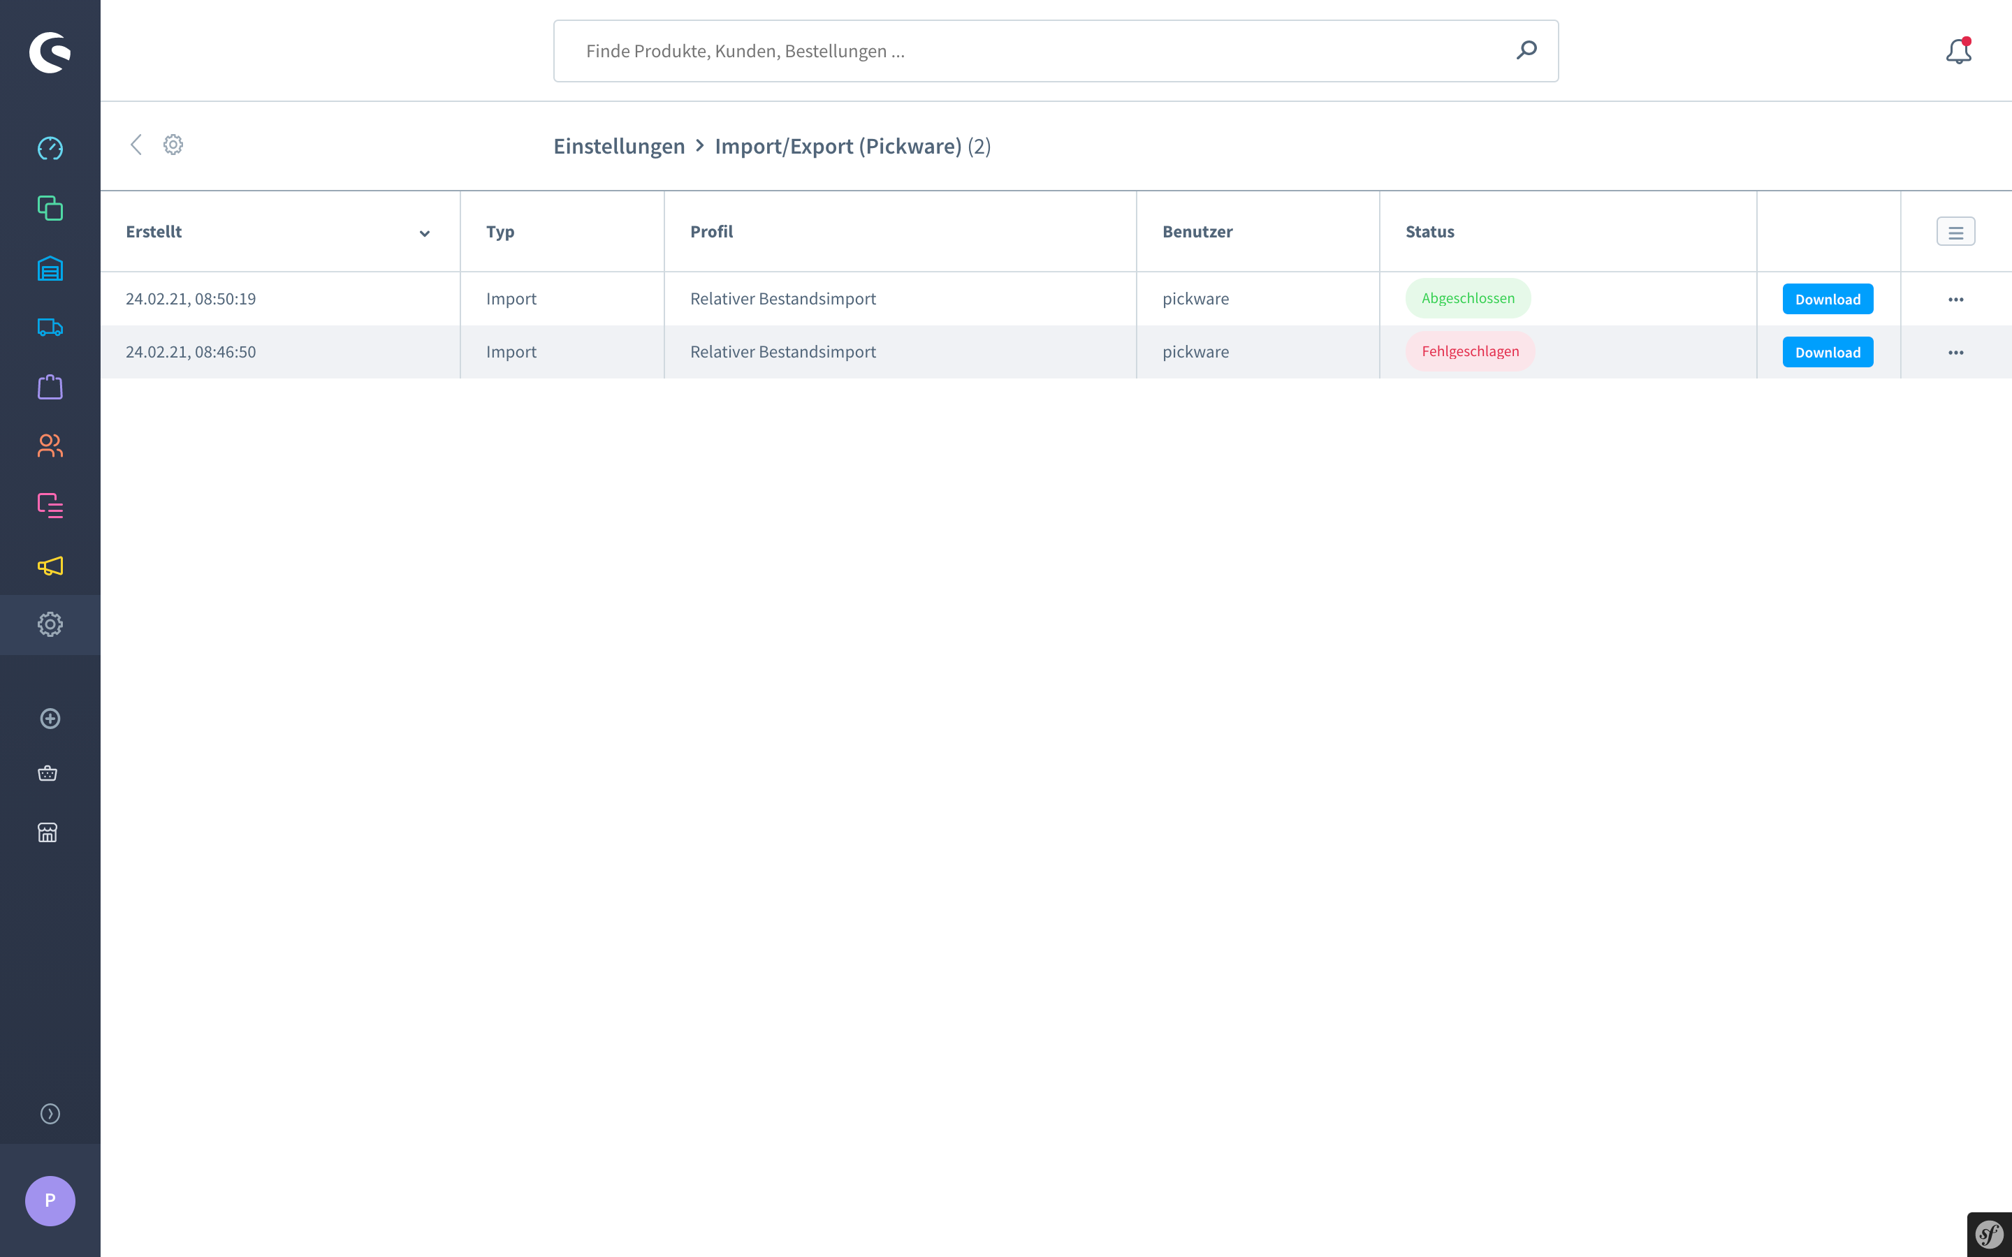The height and width of the screenshot is (1257, 2012).
Task: Click the small gear icon beside the back arrow
Action: (x=173, y=145)
